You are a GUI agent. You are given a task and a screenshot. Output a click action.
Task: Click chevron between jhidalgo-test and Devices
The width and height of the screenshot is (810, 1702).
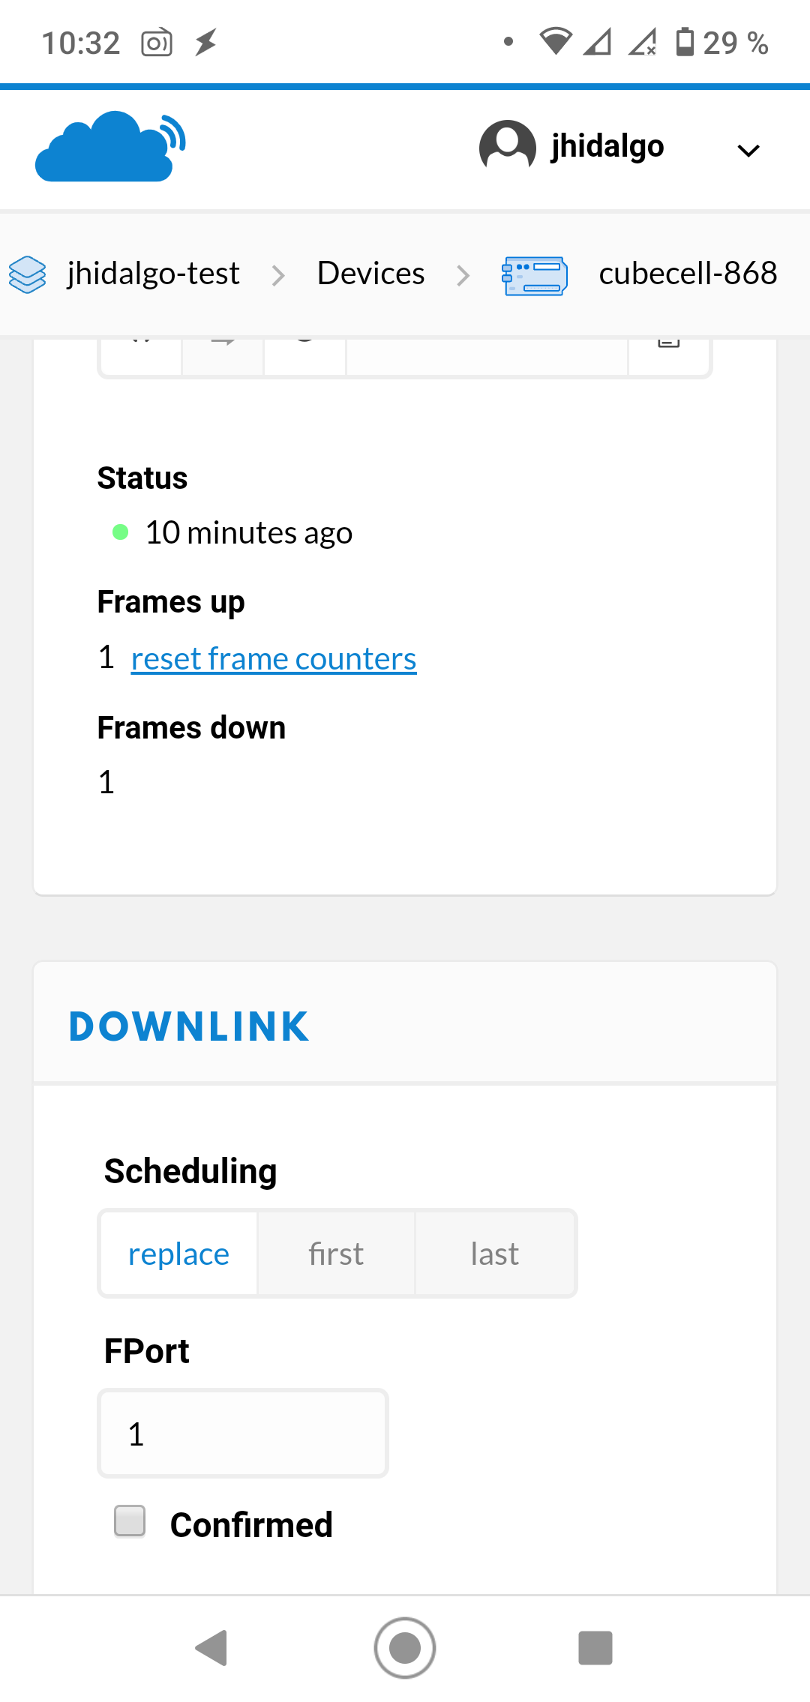point(278,275)
